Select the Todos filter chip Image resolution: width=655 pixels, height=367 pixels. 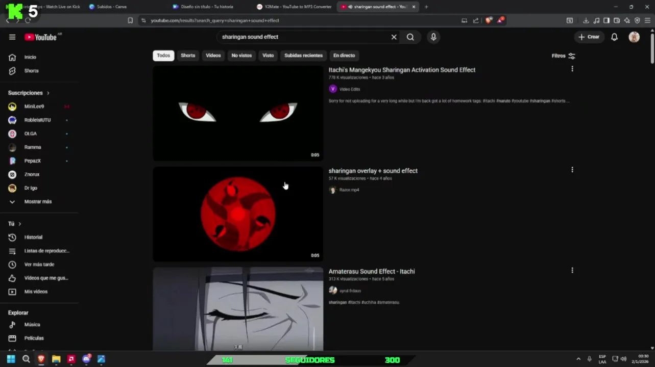click(163, 56)
